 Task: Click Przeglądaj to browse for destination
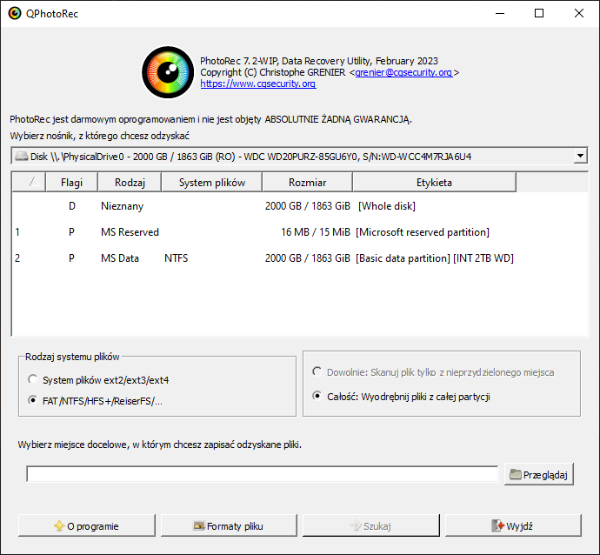tap(539, 475)
